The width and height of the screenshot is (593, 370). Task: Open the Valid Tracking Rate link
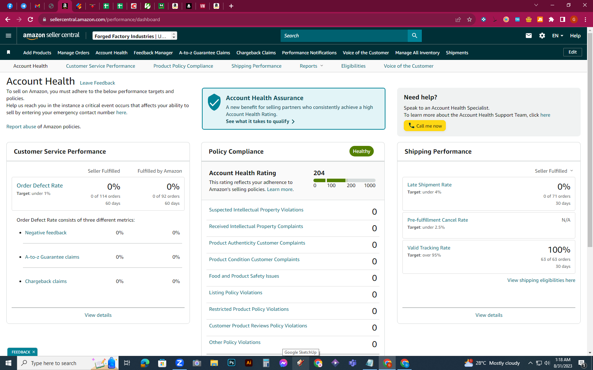pyautogui.click(x=429, y=248)
